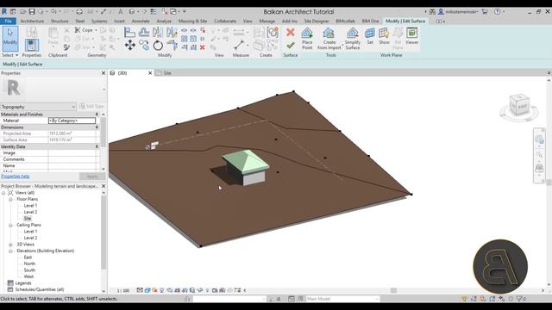
Task: Click Set work plane tool
Action: 370,36
